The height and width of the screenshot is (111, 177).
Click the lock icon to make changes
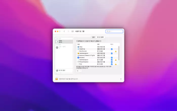coord(57,79)
